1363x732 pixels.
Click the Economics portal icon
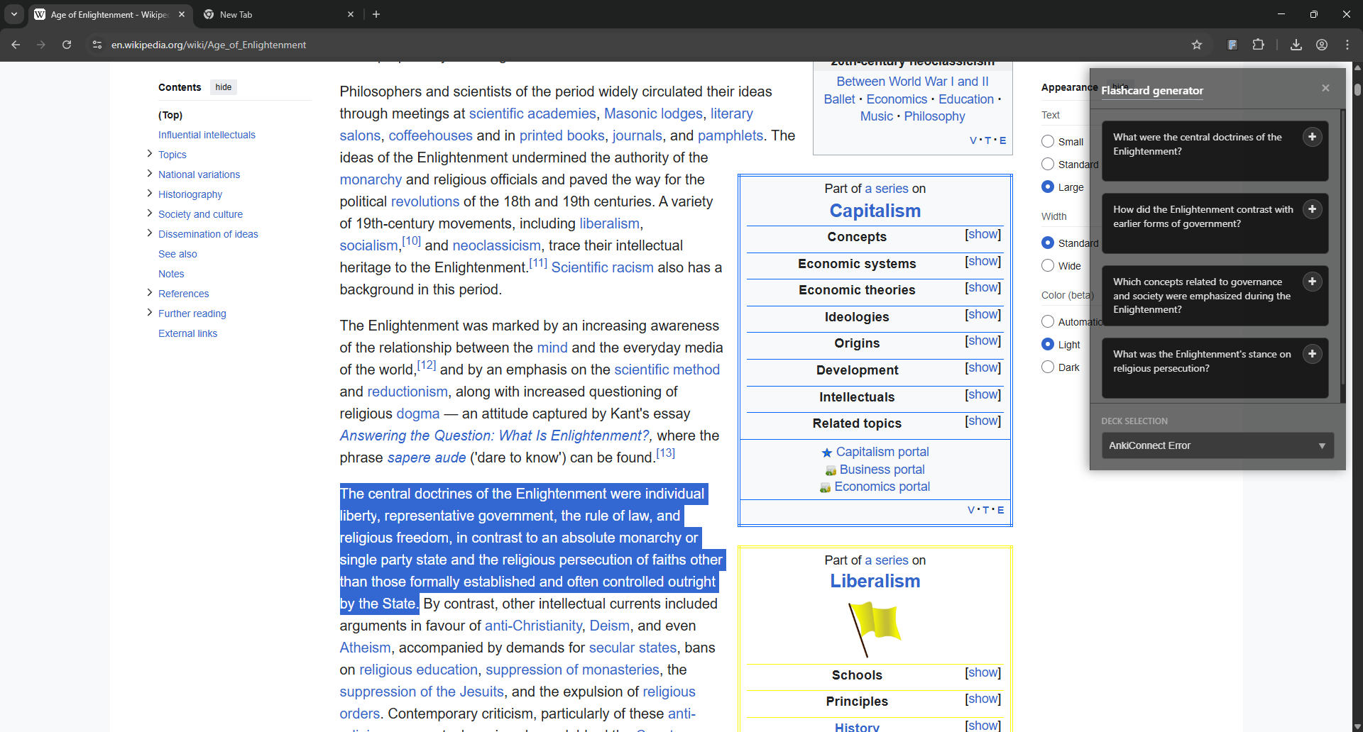click(x=825, y=487)
